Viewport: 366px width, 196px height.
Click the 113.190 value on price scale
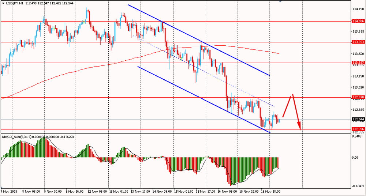pos(358,76)
